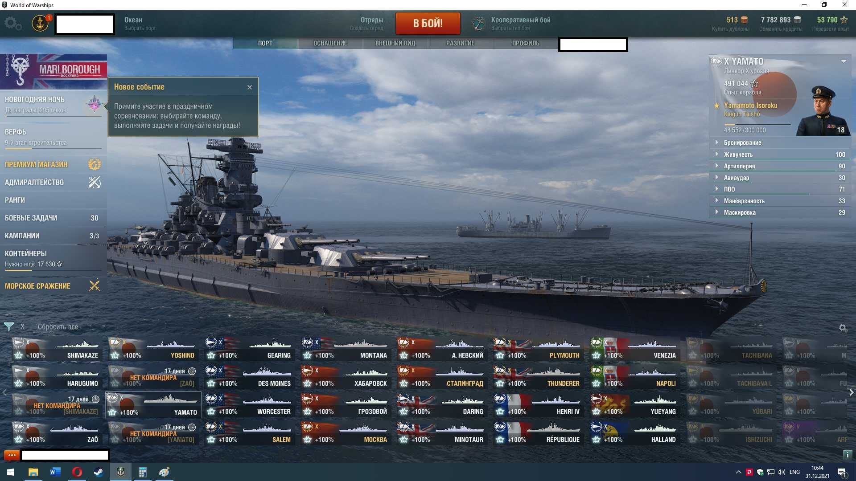This screenshot has width=856, height=481.
Task: Select the THUNDERER ship card
Action: (x=538, y=377)
